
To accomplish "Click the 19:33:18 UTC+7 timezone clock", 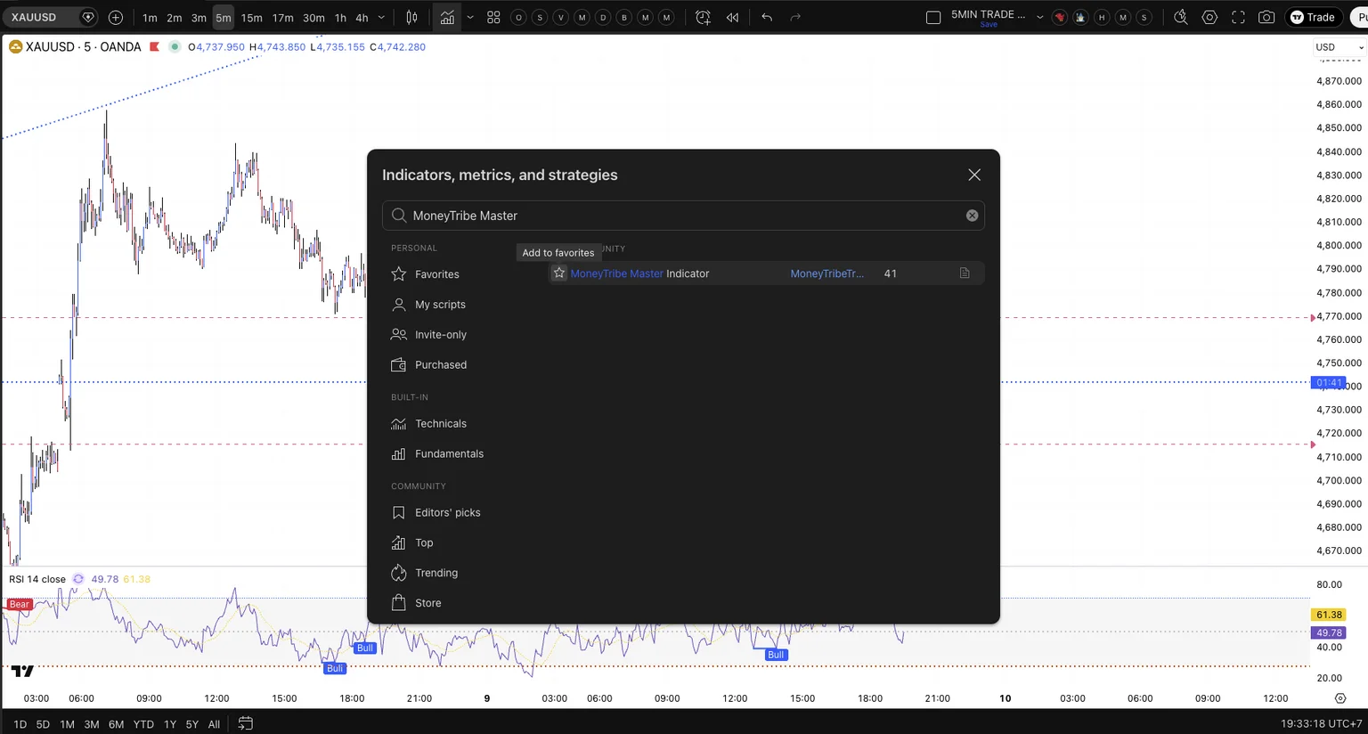I will click(1320, 724).
